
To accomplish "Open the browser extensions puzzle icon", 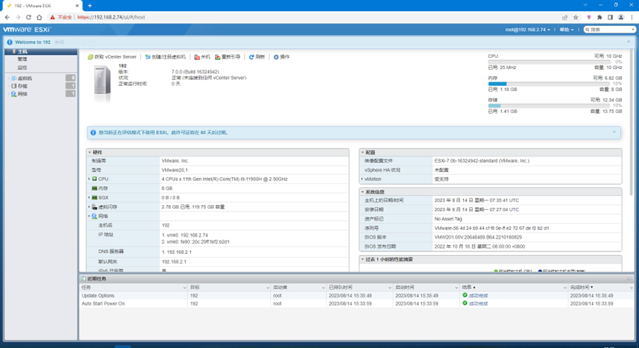I will (x=600, y=17).
